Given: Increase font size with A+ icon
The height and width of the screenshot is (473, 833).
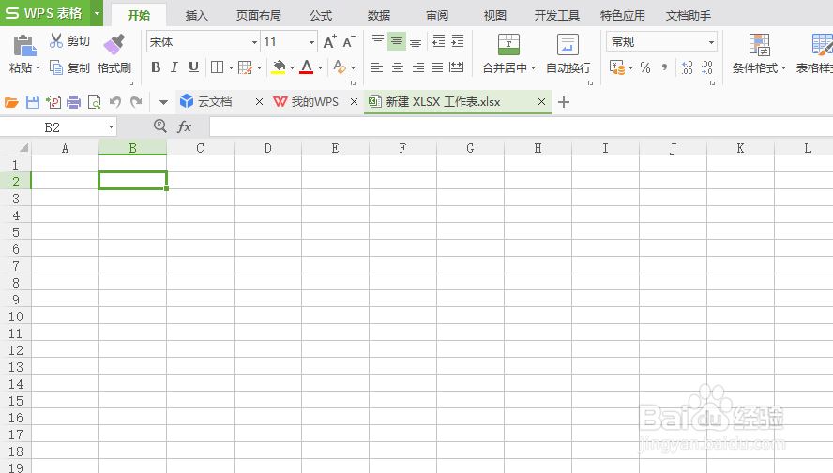Looking at the screenshot, I should point(330,41).
